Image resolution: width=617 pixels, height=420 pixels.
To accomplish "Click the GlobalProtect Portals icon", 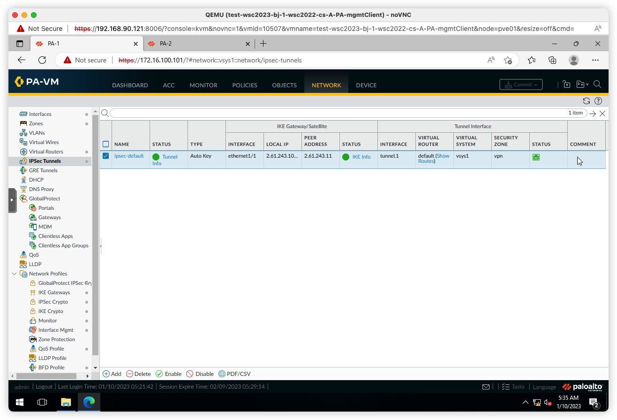I will point(33,208).
